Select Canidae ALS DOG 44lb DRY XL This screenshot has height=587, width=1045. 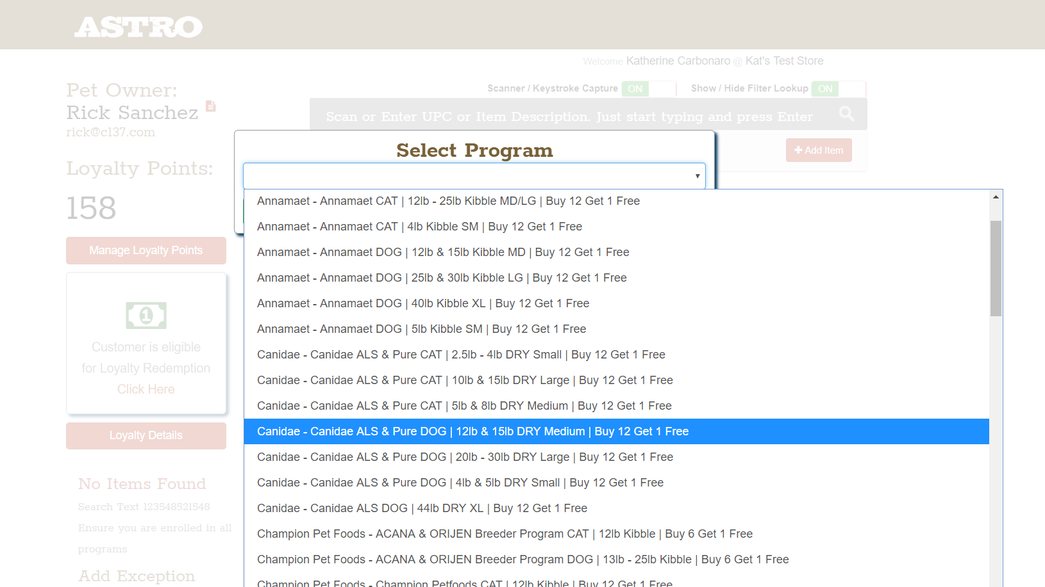click(617, 508)
